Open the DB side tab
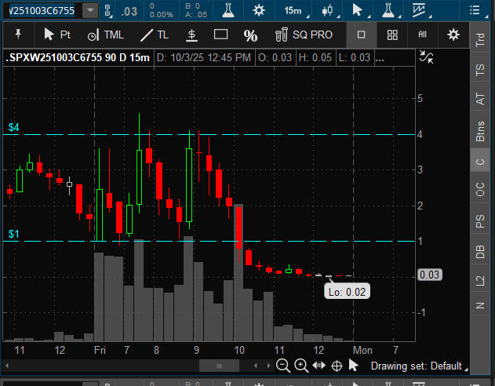The image size is (495, 386). [480, 252]
